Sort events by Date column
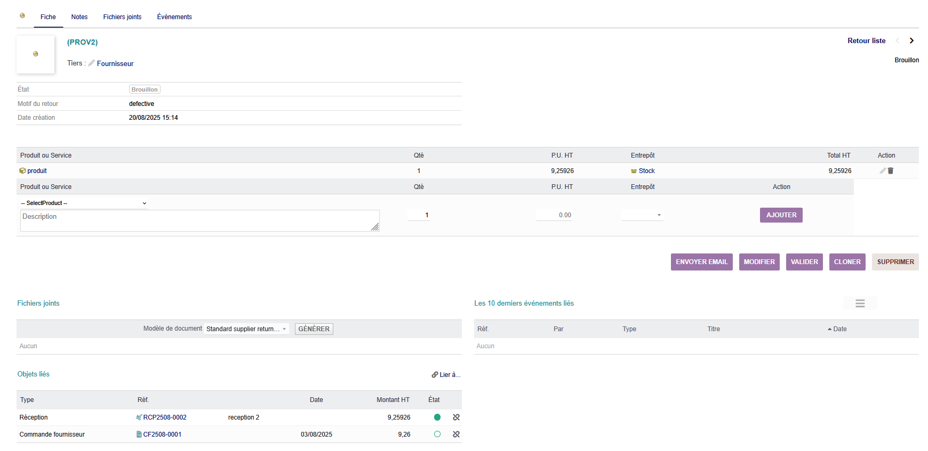This screenshot has height=451, width=928. (839, 329)
